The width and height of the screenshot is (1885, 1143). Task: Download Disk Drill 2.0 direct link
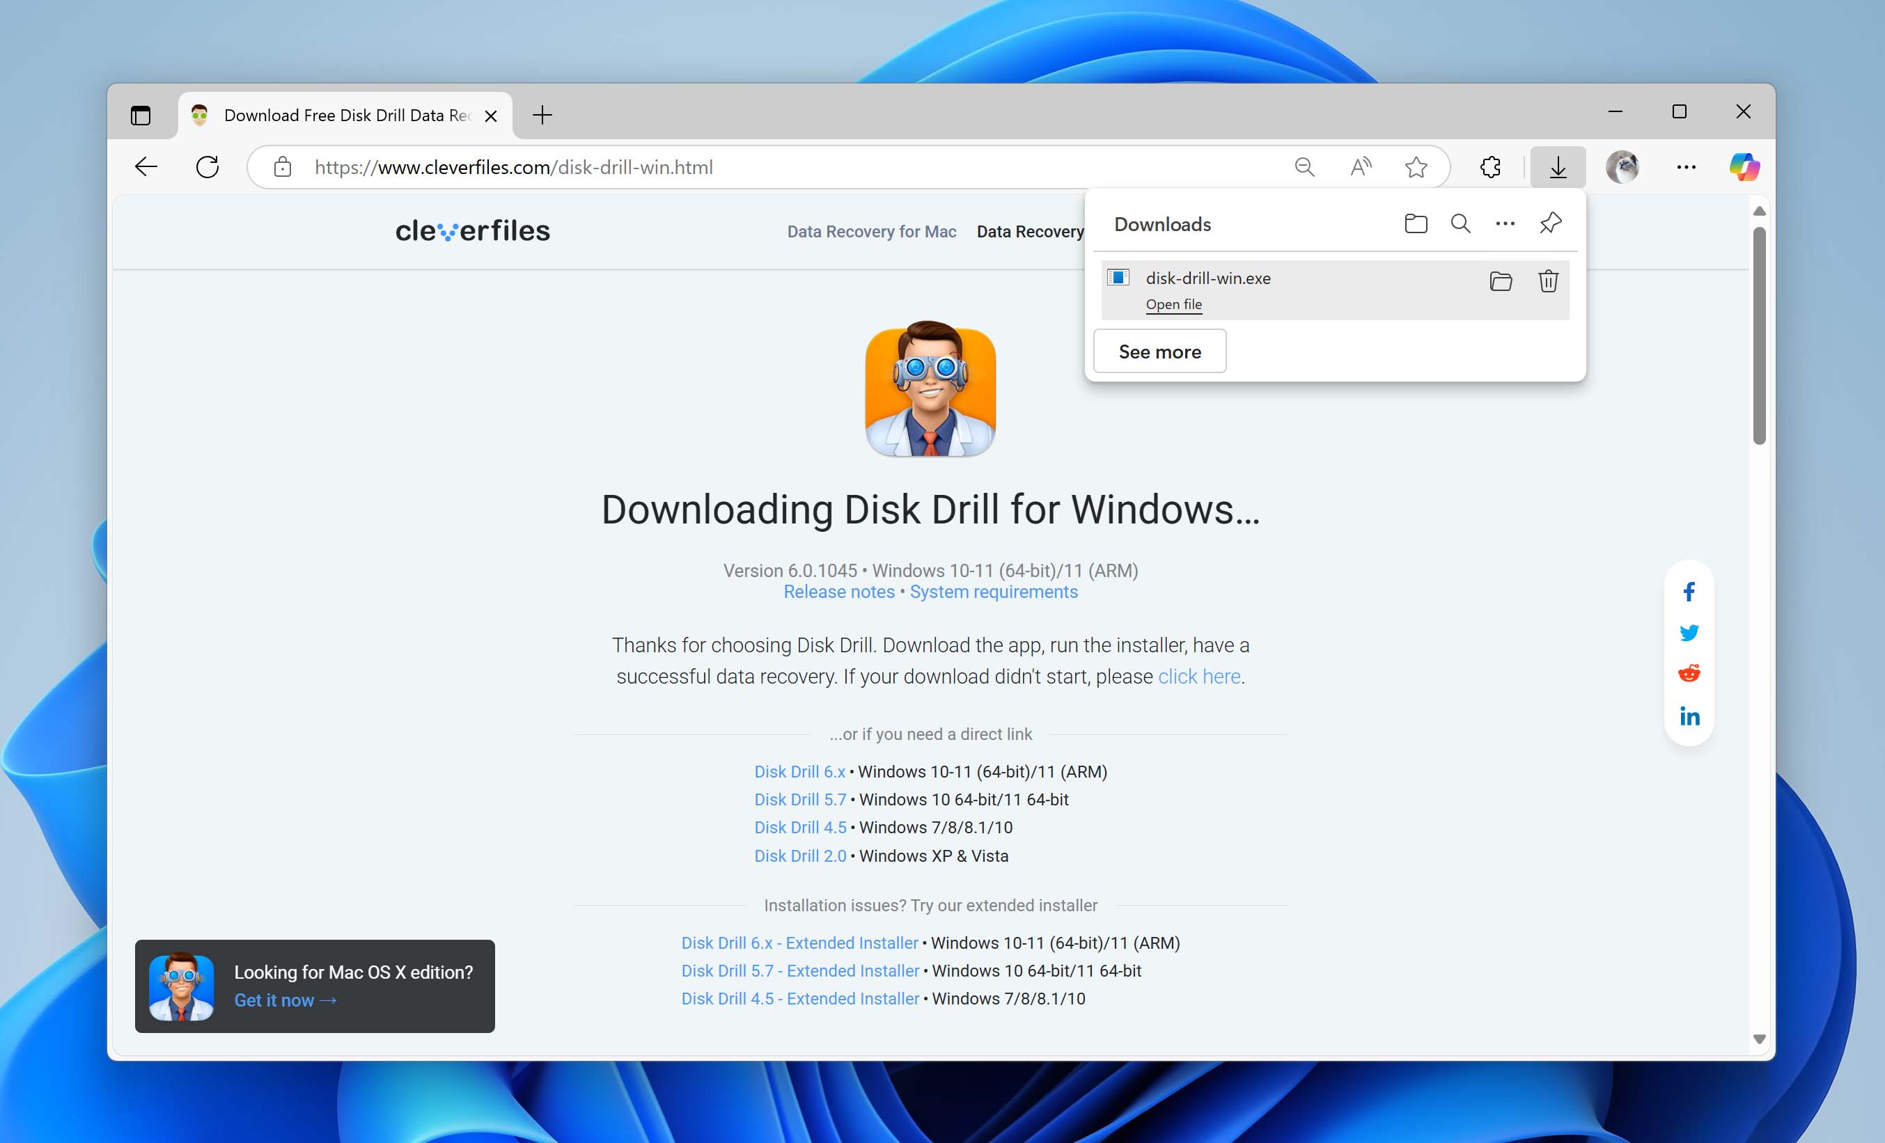tap(800, 856)
